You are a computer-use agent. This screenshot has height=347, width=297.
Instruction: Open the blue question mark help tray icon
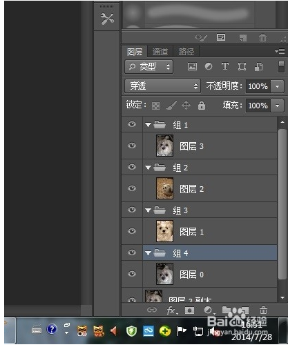pyautogui.click(x=52, y=329)
